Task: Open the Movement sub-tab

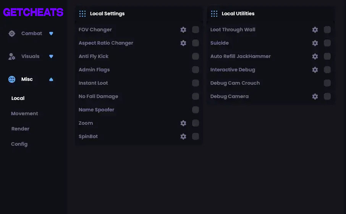Action: click(24, 114)
